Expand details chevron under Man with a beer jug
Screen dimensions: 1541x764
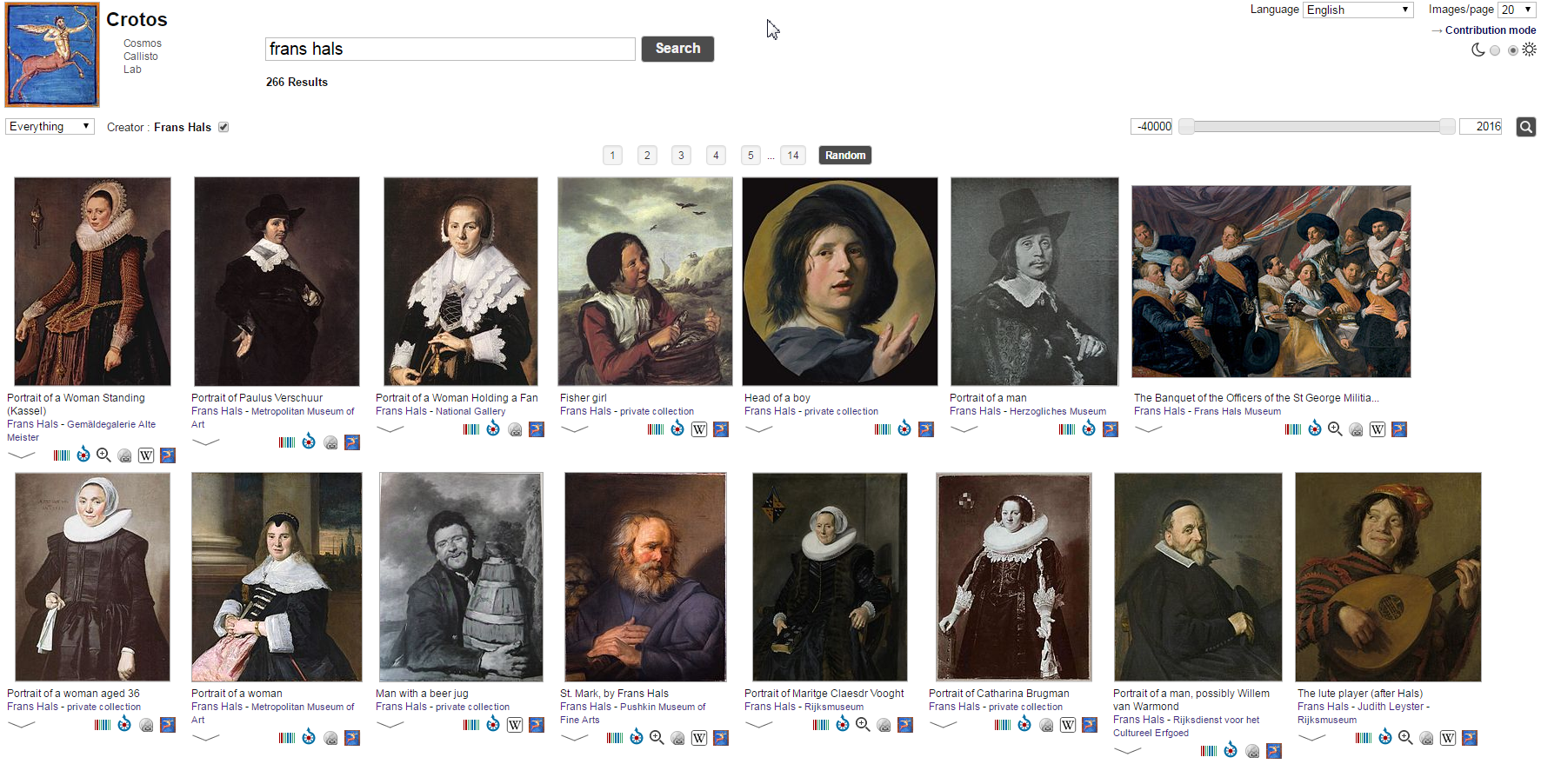[x=390, y=724]
